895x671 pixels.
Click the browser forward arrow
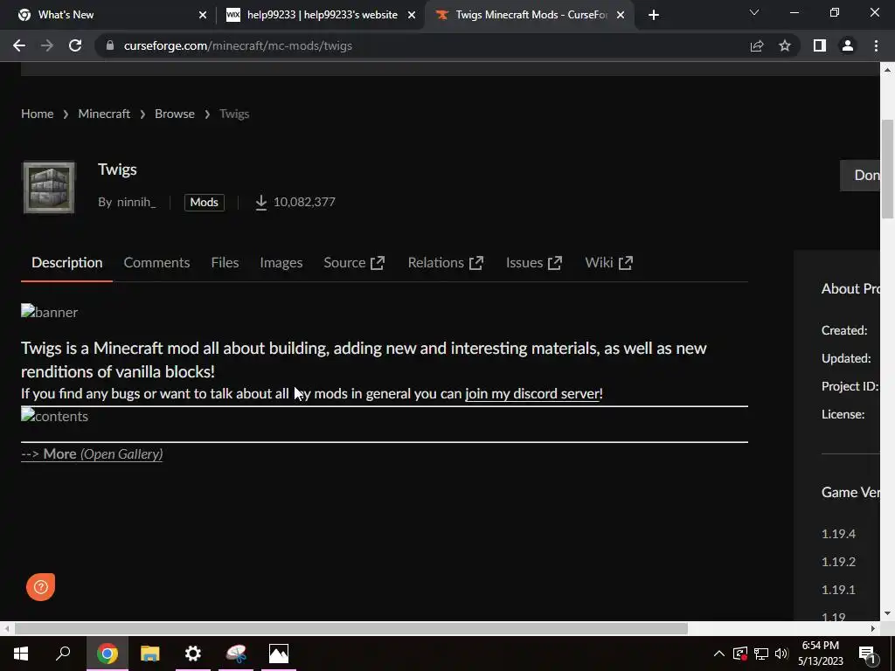47,45
